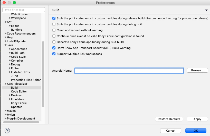Expand the Installed JREs node
This screenshot has height=136, width=210.
pyautogui.click(x=9, y=72)
